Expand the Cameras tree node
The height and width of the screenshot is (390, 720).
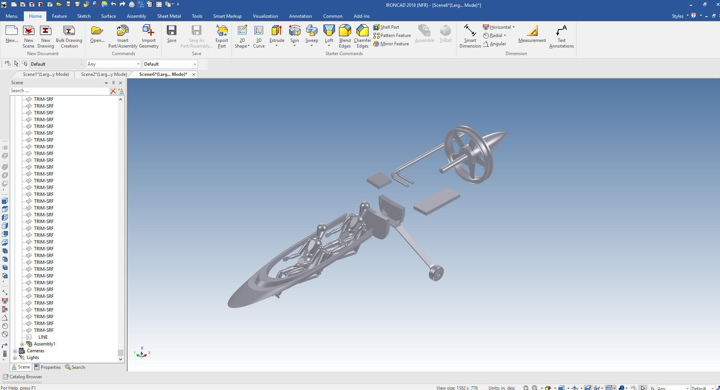15,351
